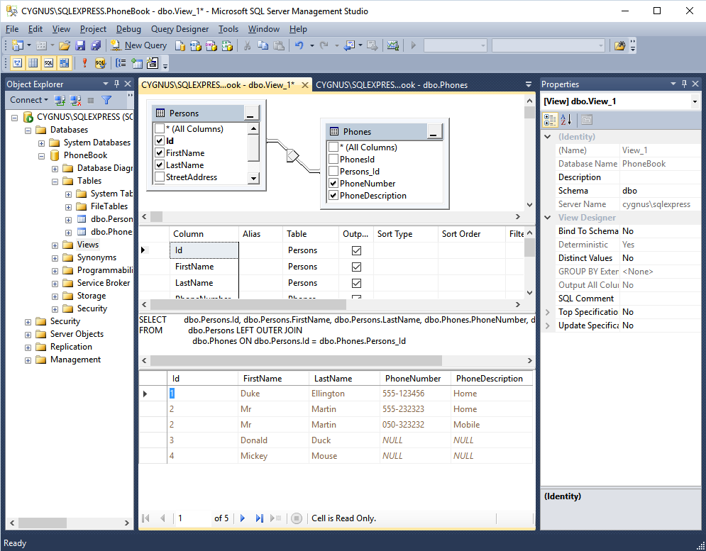Screen dimensions: 706x551
Task: Toggle the Show Criteria Pane icon
Action: click(33, 63)
